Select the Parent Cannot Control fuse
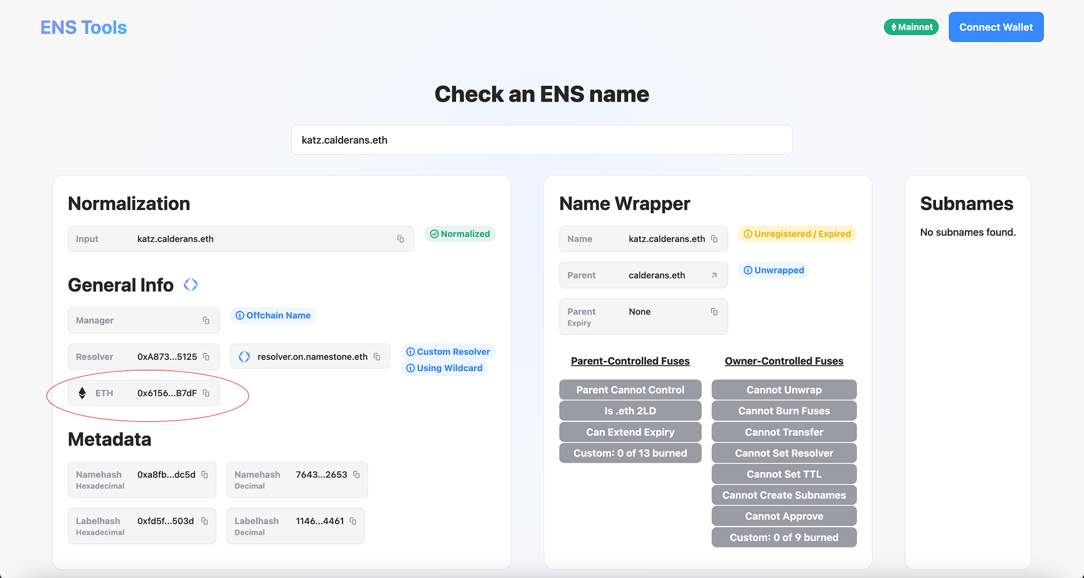The width and height of the screenshot is (1084, 578). coord(630,390)
